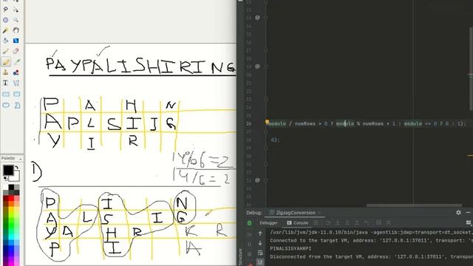Pick orange from the palette
The image size is (473, 266).
pos(11,204)
